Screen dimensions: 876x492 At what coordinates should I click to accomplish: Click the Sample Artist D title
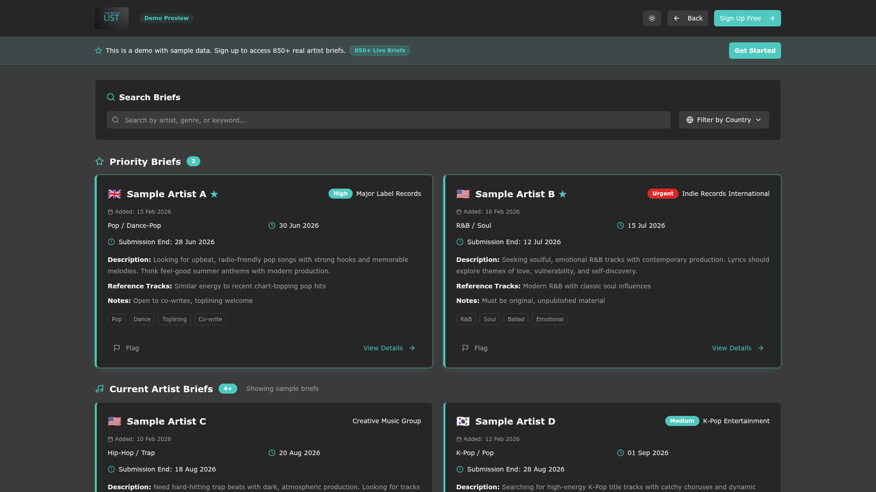[x=515, y=421]
